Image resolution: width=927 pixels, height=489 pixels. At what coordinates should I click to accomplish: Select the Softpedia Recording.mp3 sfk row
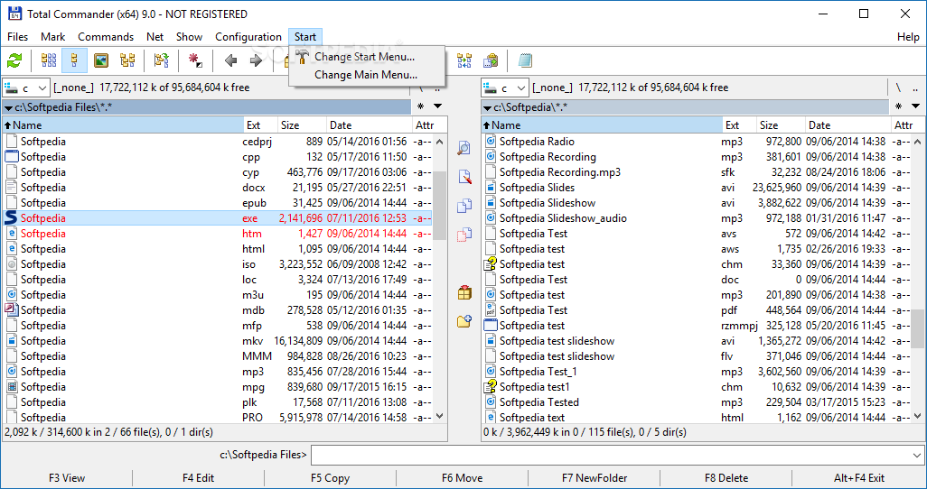[696, 171]
